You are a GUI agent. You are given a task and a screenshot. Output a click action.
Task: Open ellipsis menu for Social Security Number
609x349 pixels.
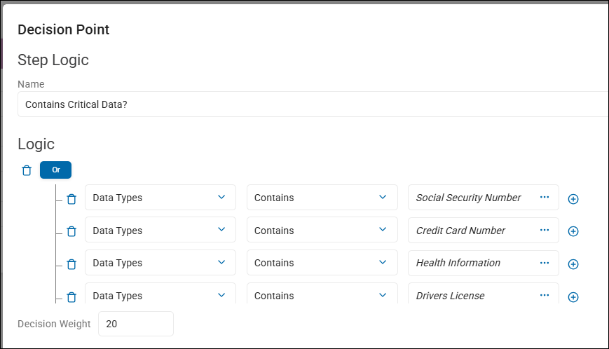point(545,198)
